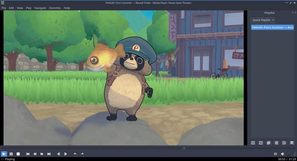297x161 pixels.
Task: Select TANUKI: Pon's Summer playlist entry
Action: pyautogui.click(x=272, y=28)
